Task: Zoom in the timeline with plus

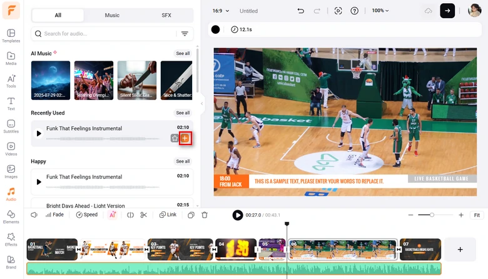Action: click(461, 215)
